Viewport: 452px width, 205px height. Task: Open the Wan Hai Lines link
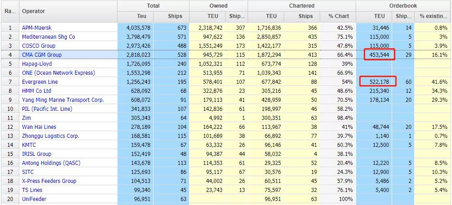pyautogui.click(x=39, y=127)
